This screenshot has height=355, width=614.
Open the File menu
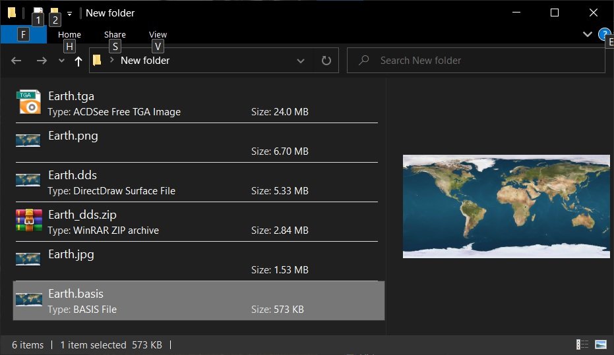[x=23, y=34]
